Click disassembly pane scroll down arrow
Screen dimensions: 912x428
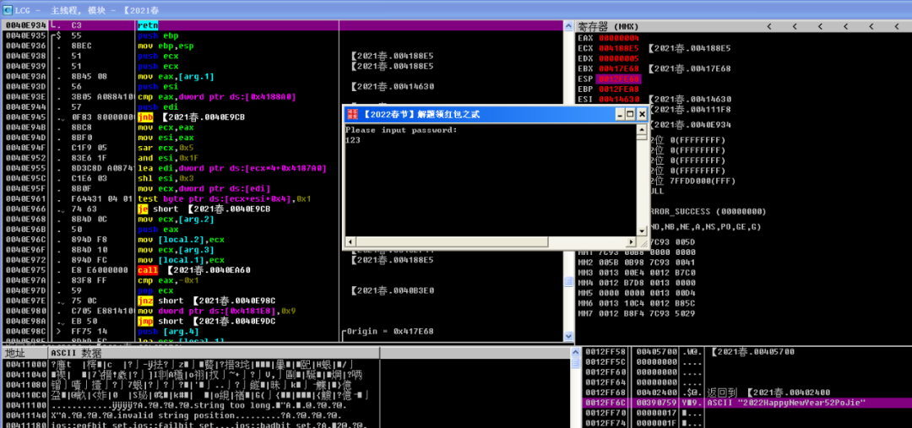pyautogui.click(x=568, y=338)
